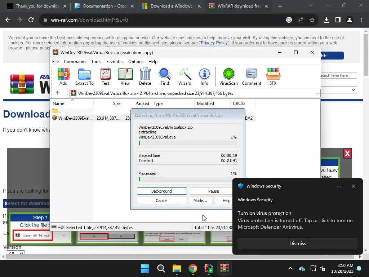The height and width of the screenshot is (277, 369).
Task: Open the Privacy Policy link
Action: click(x=214, y=43)
